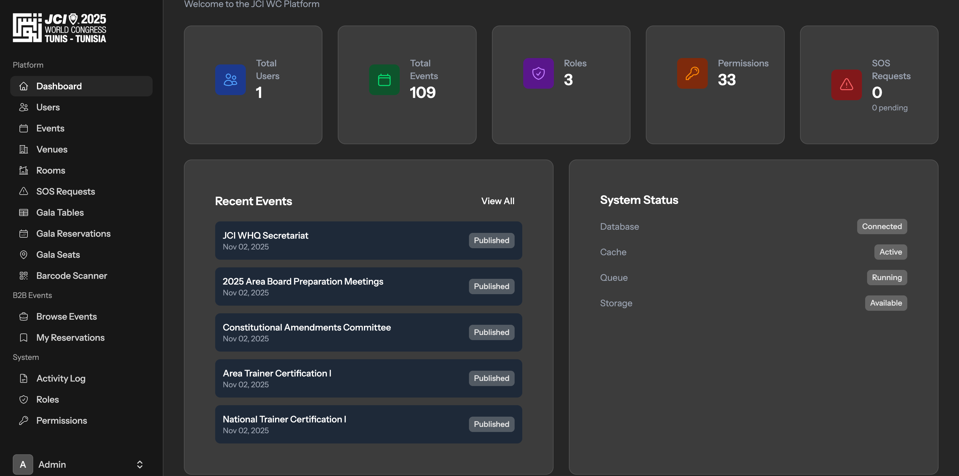Click the JCI World Congress 2025 logo
The width and height of the screenshot is (959, 476).
point(60,28)
